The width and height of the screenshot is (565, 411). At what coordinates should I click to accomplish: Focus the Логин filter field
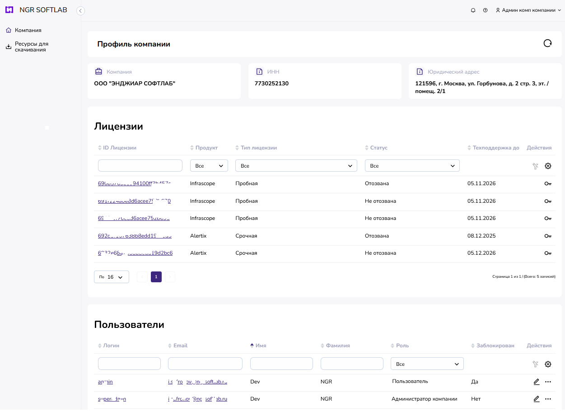click(129, 364)
